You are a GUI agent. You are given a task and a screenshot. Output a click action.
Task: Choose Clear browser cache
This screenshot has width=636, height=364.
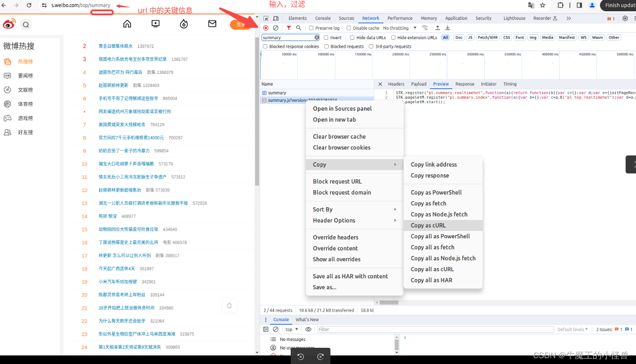(x=354, y=136)
